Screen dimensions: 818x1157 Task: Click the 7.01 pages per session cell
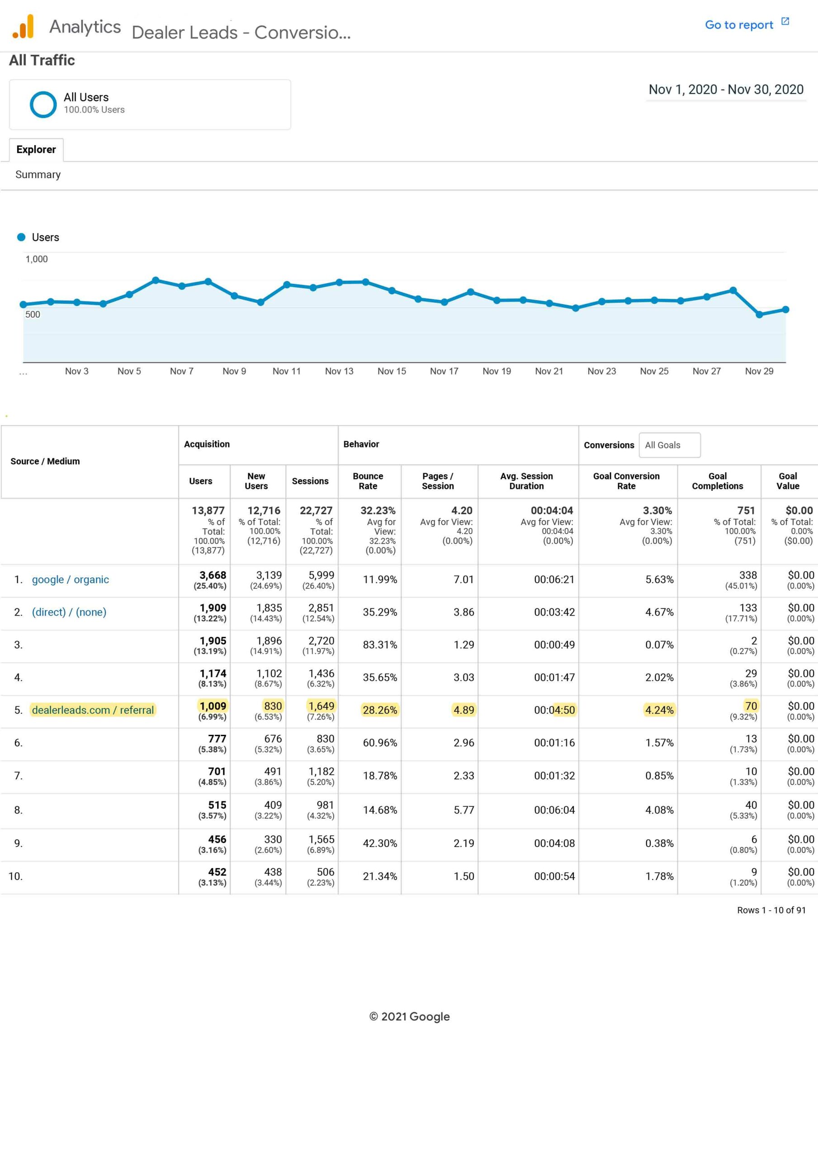tap(463, 579)
